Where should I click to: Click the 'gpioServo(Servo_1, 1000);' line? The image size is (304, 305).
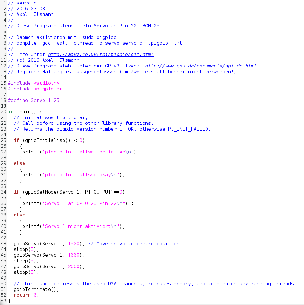(49, 255)
